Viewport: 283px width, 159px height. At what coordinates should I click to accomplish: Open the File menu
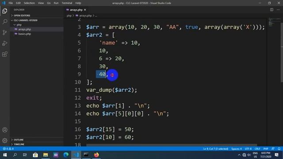point(11,3)
